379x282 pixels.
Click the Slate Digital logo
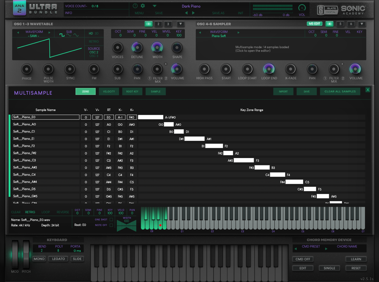(x=327, y=10)
